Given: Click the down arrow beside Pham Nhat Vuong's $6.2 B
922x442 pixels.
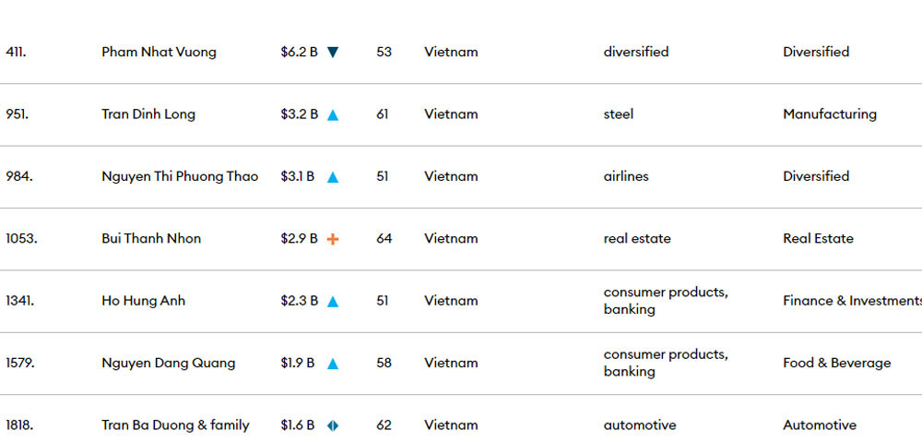Looking at the screenshot, I should (x=333, y=53).
